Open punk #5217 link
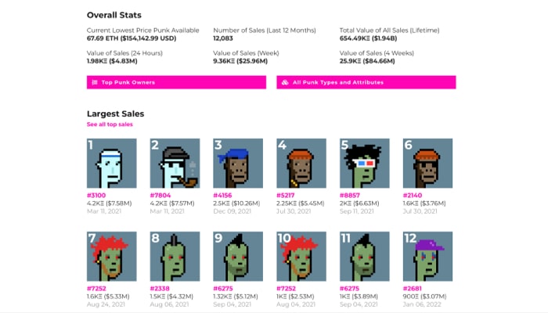Screen dimensions: 548x313 tap(286, 196)
